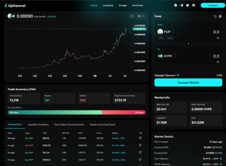Image resolution: width=226 pixels, height=166 pixels.
Task: Open the Twitter link icon
Action: (187, 5)
